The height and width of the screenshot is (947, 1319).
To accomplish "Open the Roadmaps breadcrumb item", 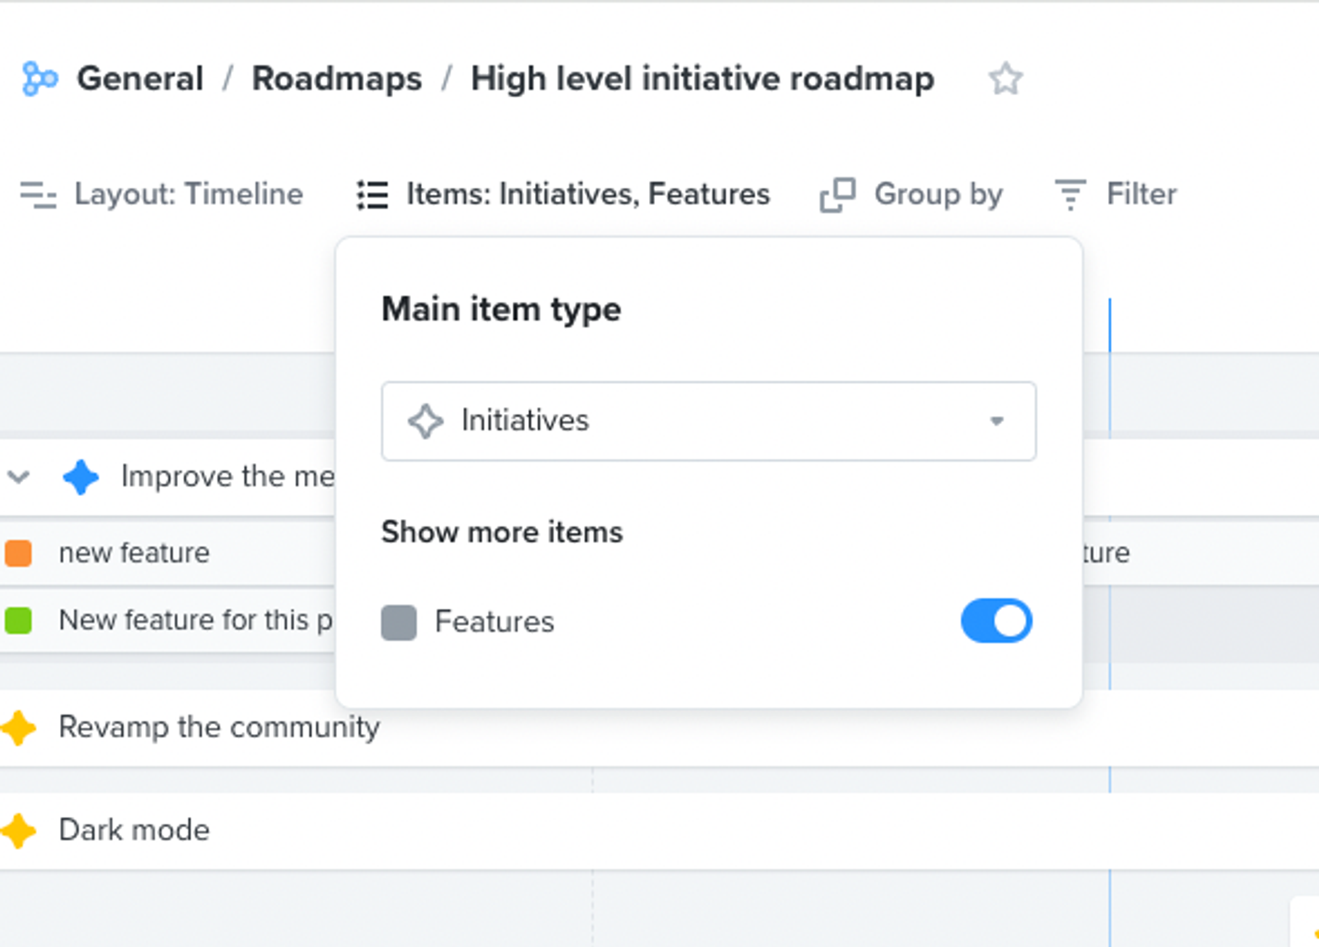I will tap(338, 78).
